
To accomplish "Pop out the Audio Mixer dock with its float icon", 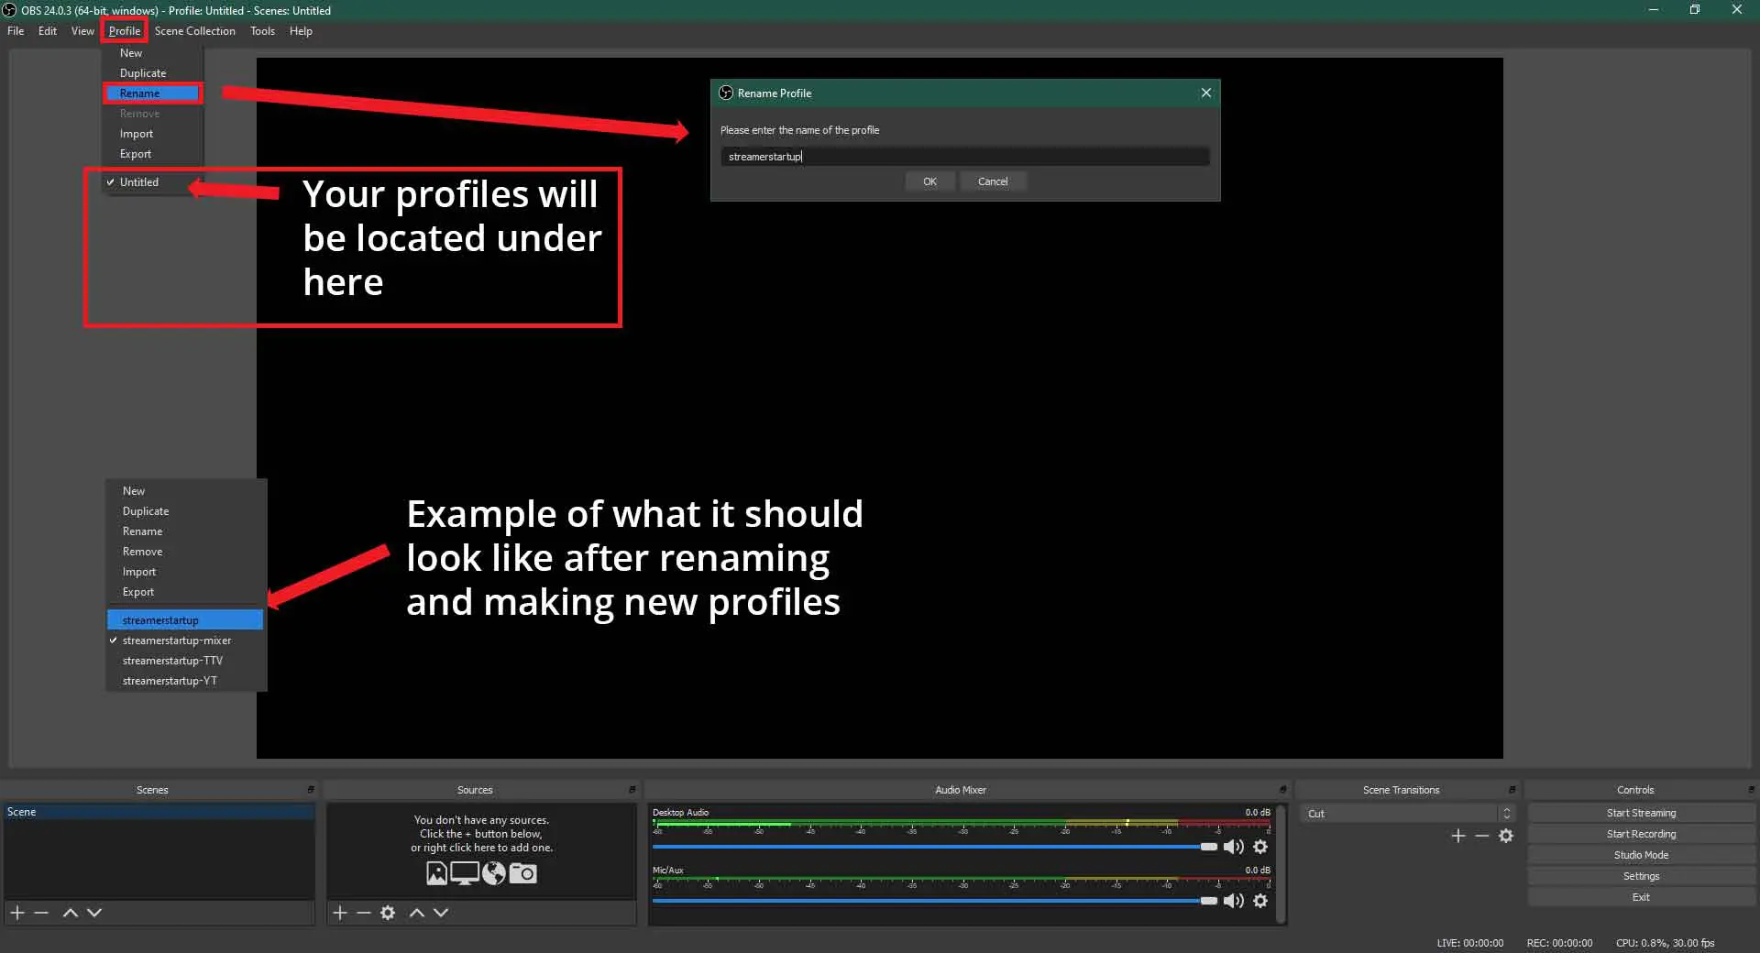I will (1282, 790).
